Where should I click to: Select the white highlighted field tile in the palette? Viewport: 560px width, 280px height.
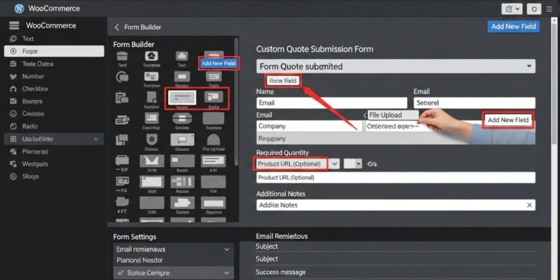pos(182,98)
